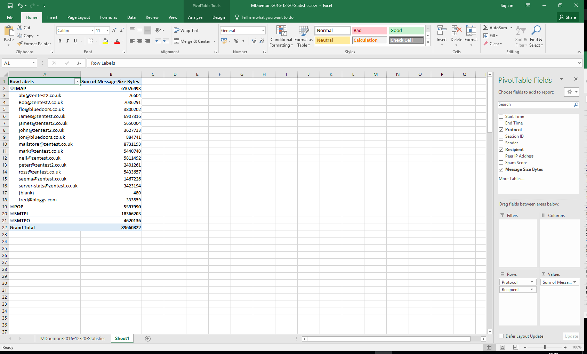Click the Conditional Formatting icon
This screenshot has width=587, height=354.
pos(281,31)
